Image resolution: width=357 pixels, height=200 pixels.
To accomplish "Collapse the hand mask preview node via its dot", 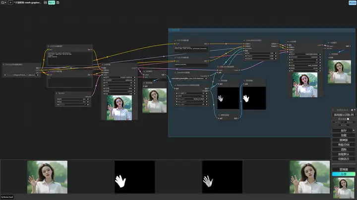I will click(x=244, y=80).
